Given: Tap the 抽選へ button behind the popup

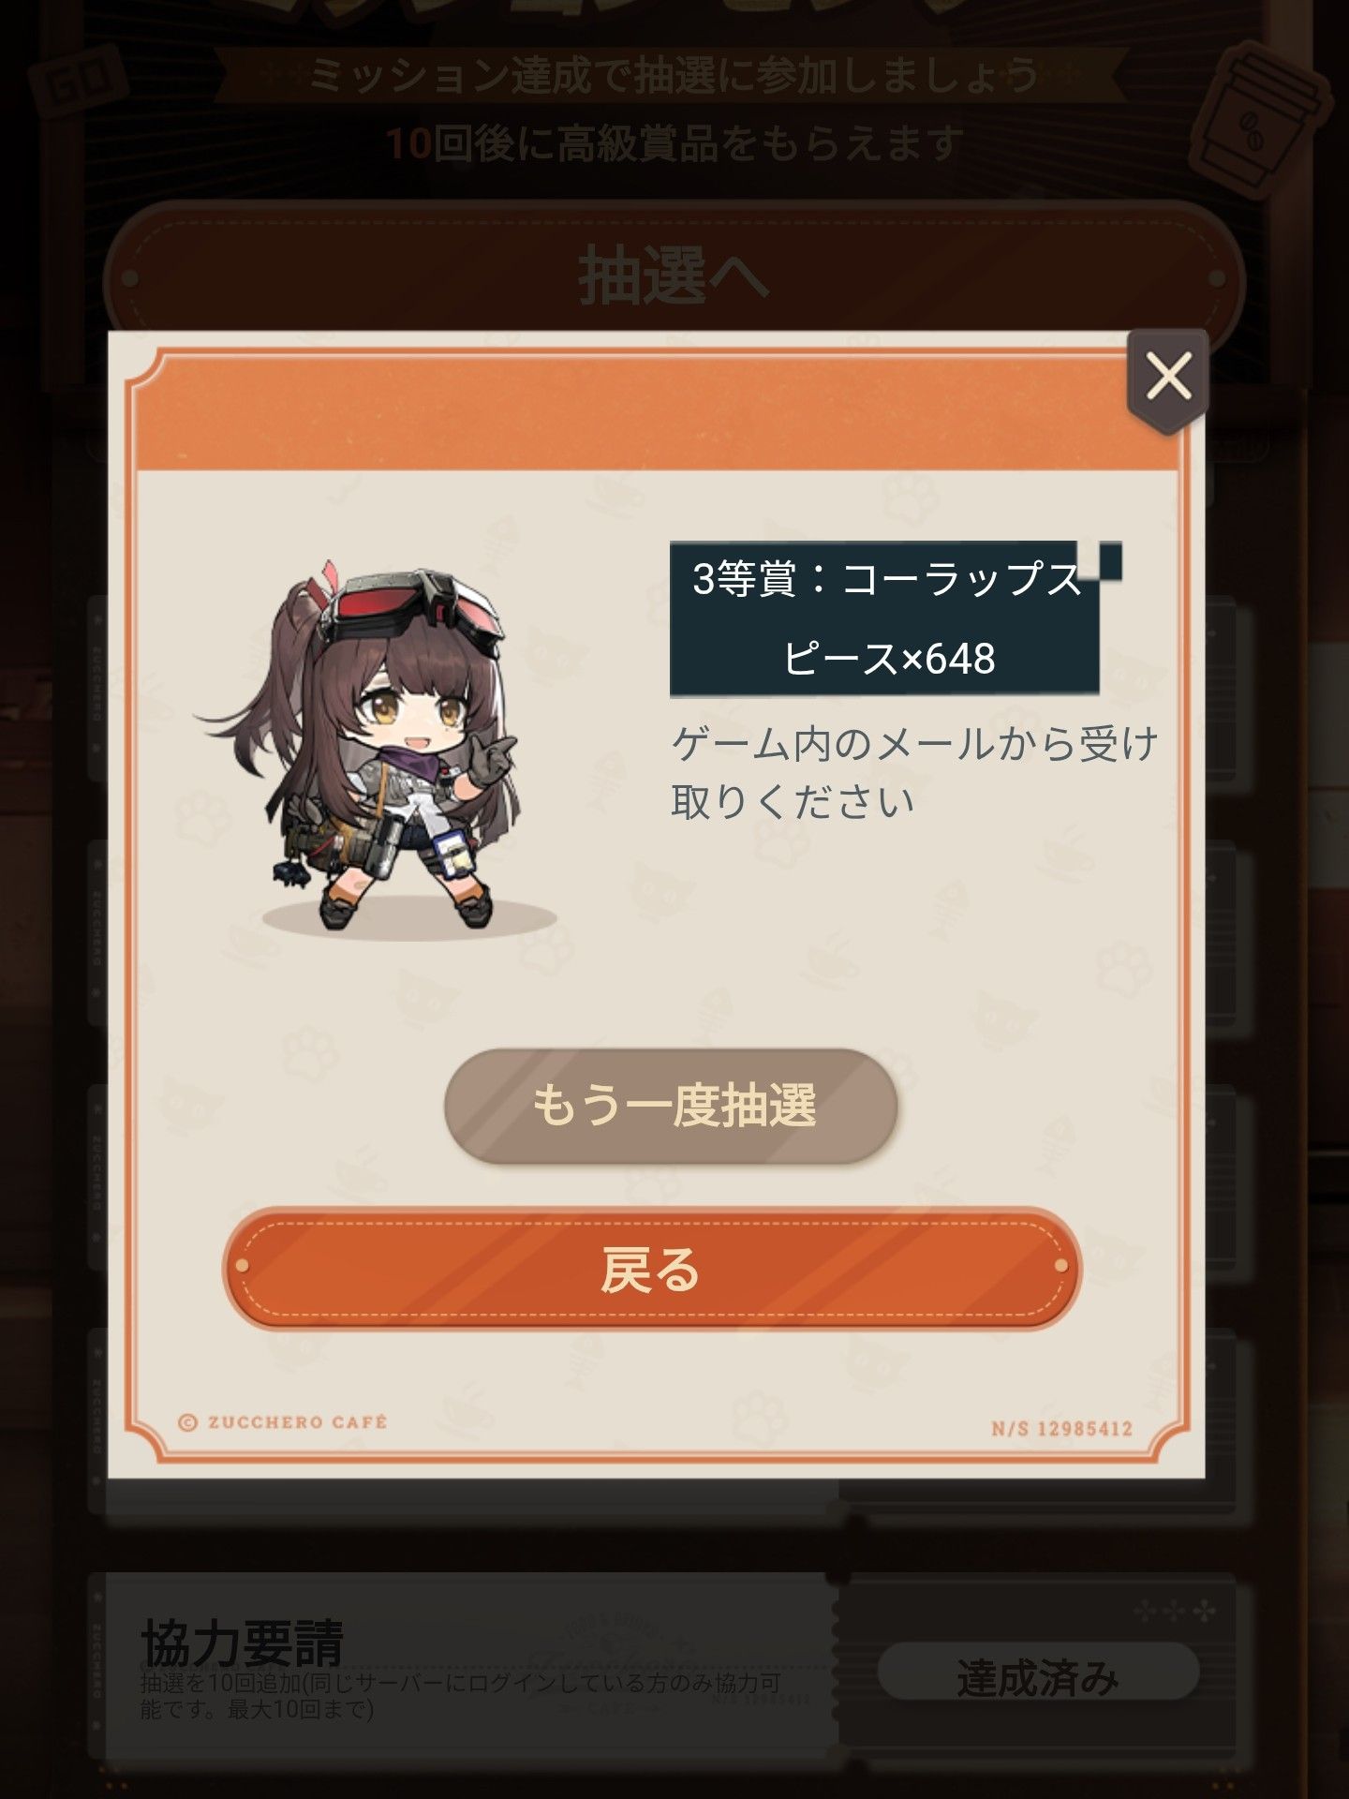Looking at the screenshot, I should (673, 275).
